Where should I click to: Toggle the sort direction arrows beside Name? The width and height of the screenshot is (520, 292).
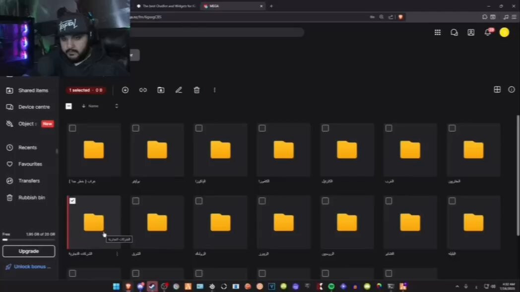(117, 106)
